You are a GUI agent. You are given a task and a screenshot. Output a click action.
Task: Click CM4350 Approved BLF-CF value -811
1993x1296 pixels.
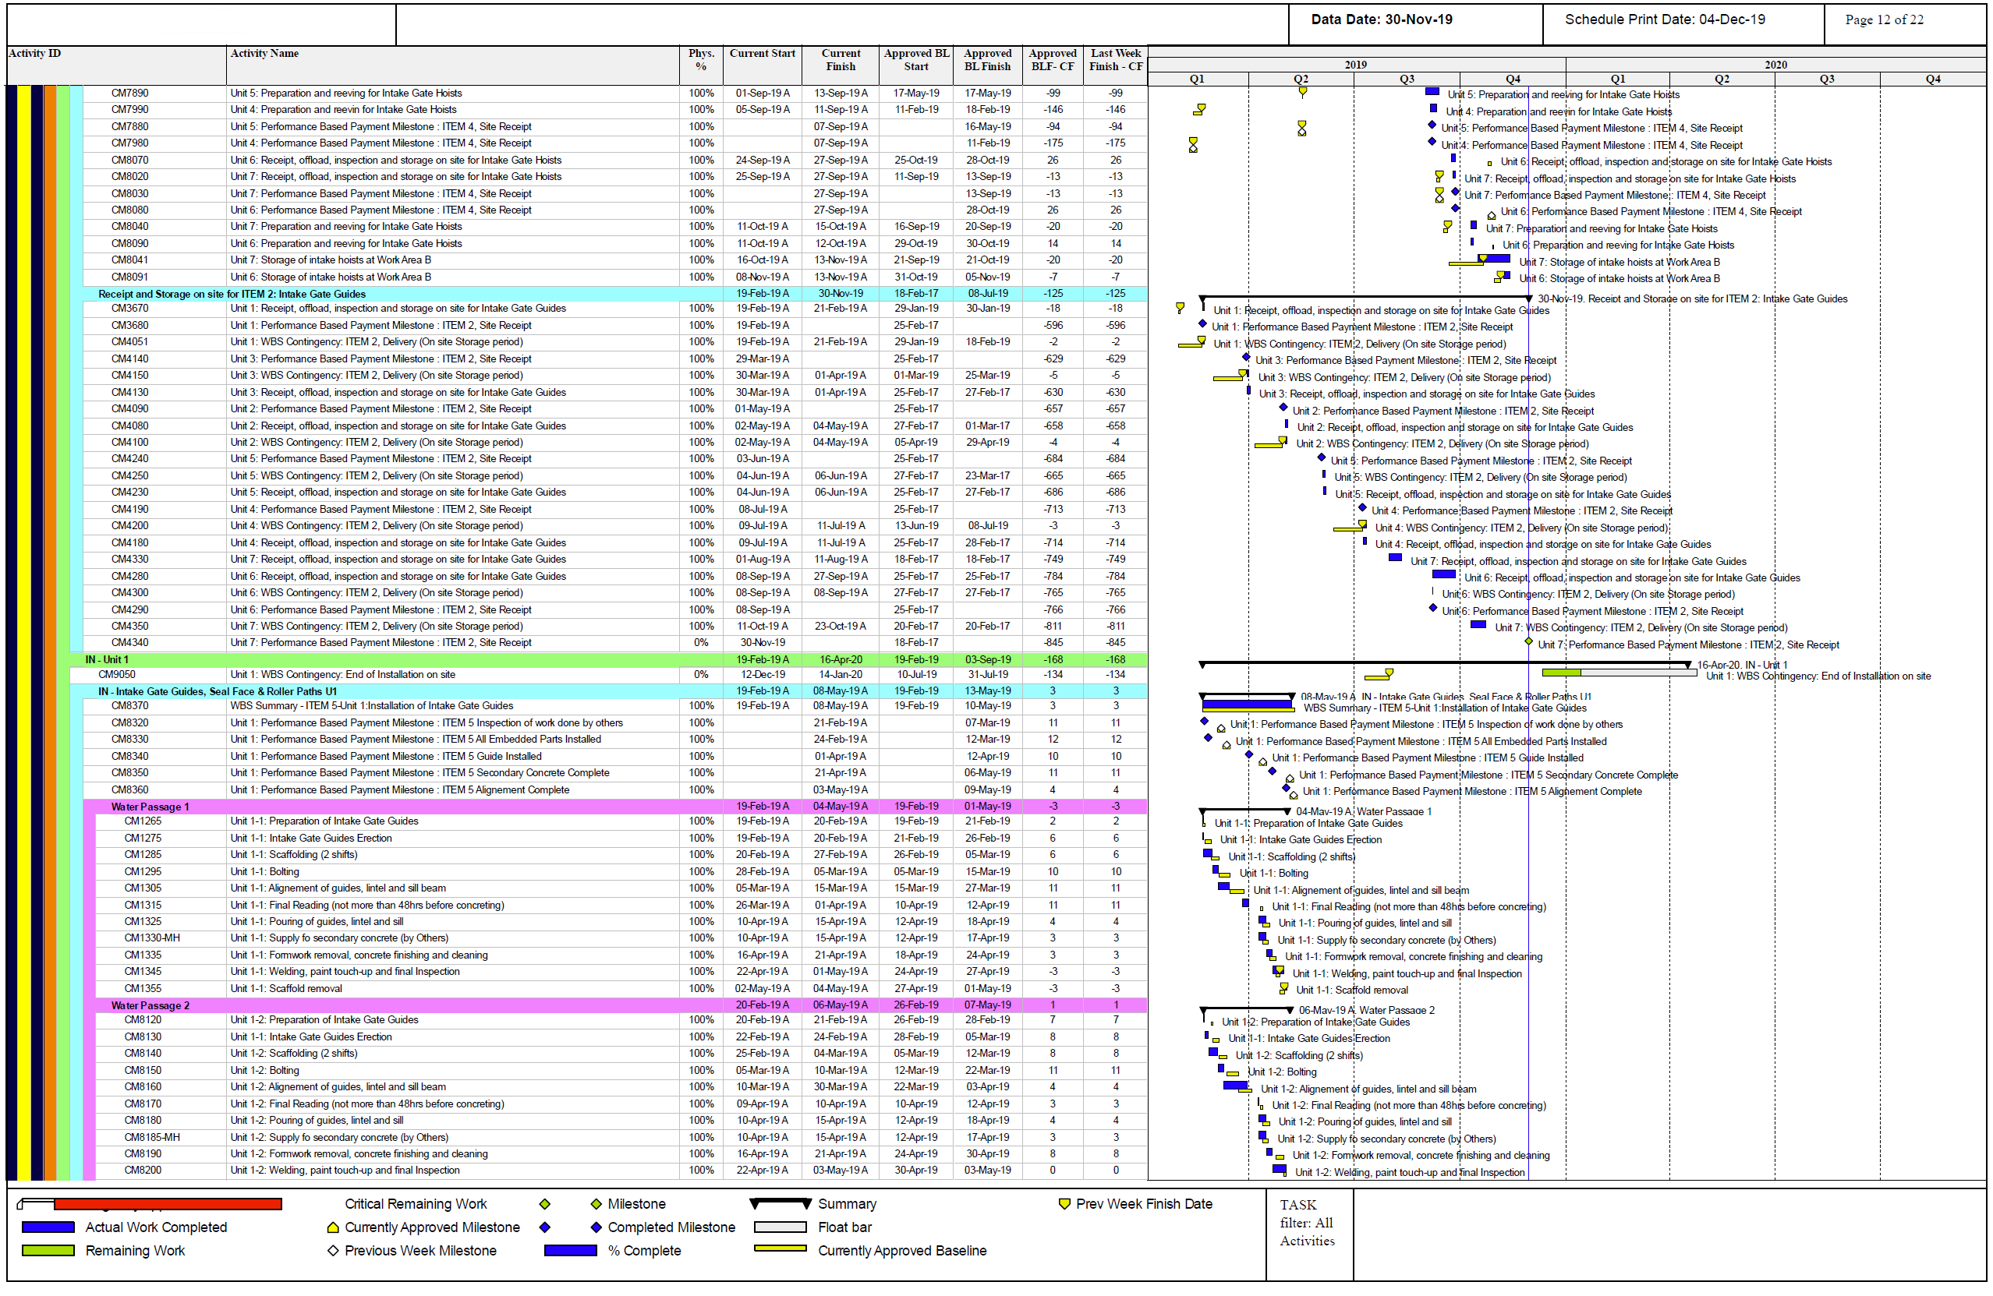(1053, 627)
